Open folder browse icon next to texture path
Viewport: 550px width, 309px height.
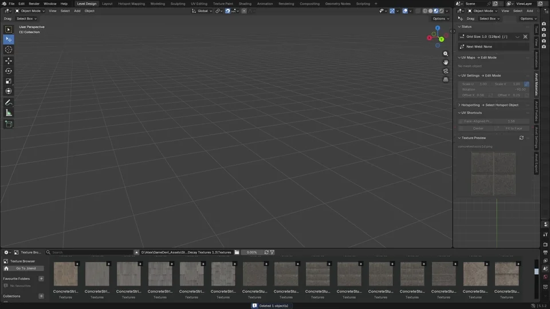[x=237, y=252]
